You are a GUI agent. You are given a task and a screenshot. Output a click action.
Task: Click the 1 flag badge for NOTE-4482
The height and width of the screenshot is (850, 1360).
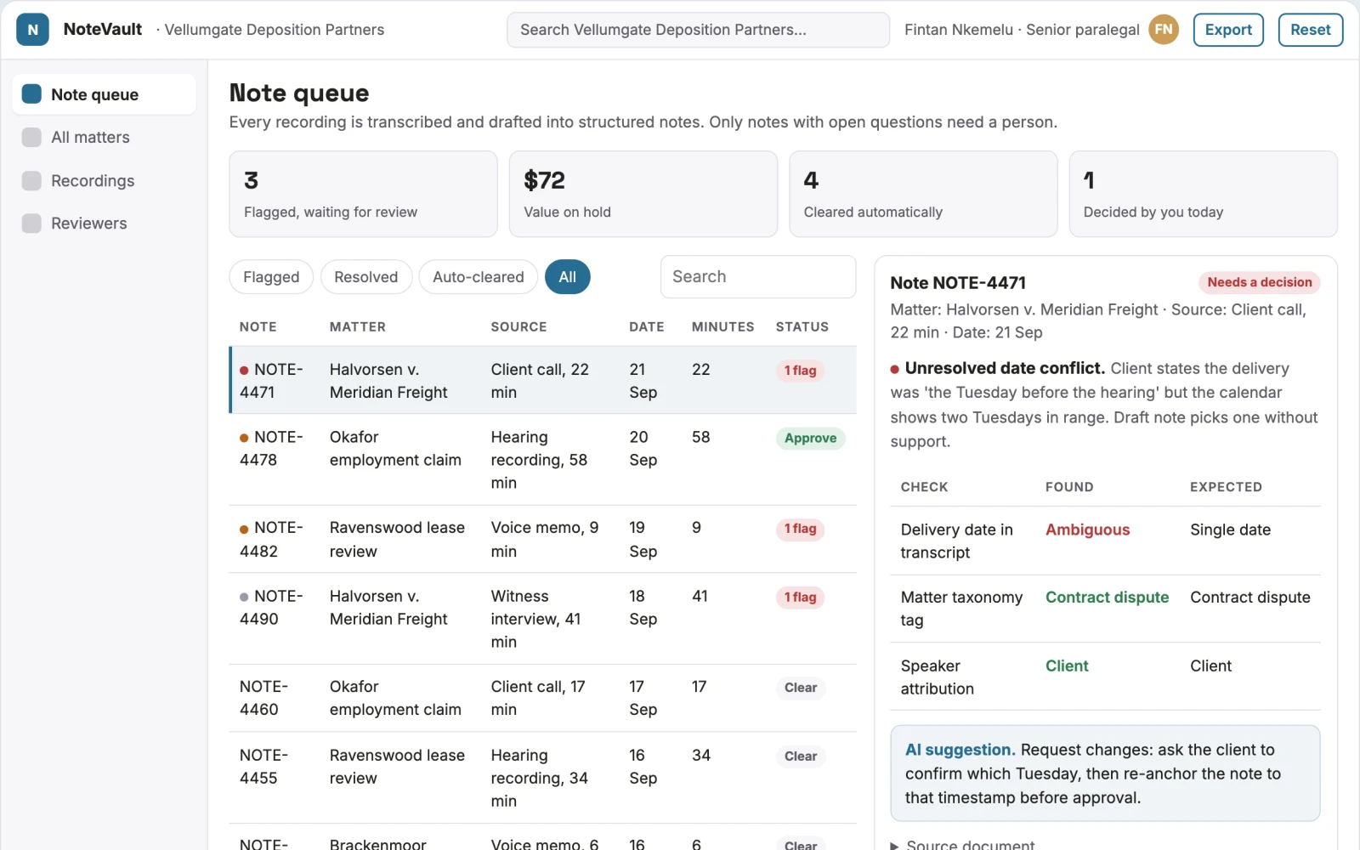[x=800, y=529]
